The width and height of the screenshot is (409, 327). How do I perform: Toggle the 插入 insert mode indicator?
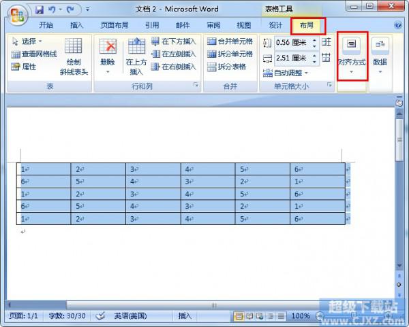185,316
